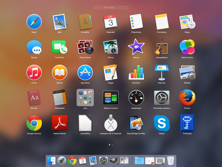
Task: Start FaceTime from Launchpad
Action: point(60,47)
